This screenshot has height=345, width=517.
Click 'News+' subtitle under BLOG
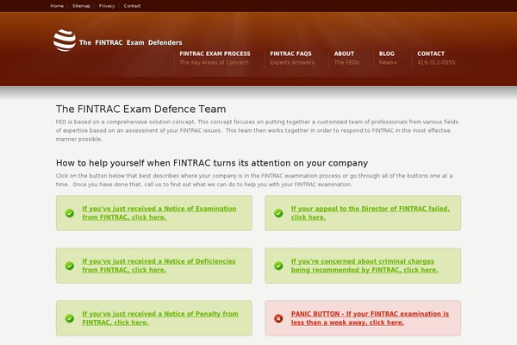(388, 62)
